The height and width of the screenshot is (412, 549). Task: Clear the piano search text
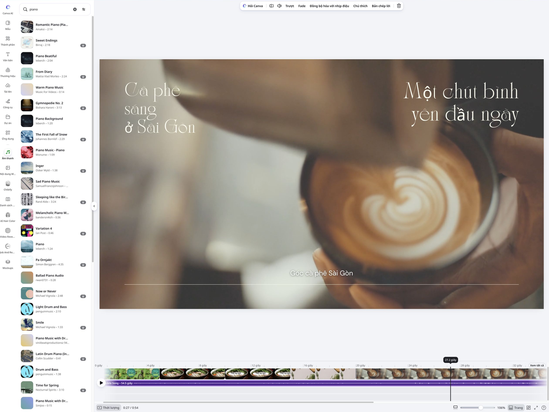pos(75,9)
